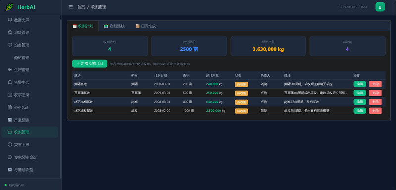Click the 黄精基地 cell
This screenshot has height=190, width=396.
80,84
